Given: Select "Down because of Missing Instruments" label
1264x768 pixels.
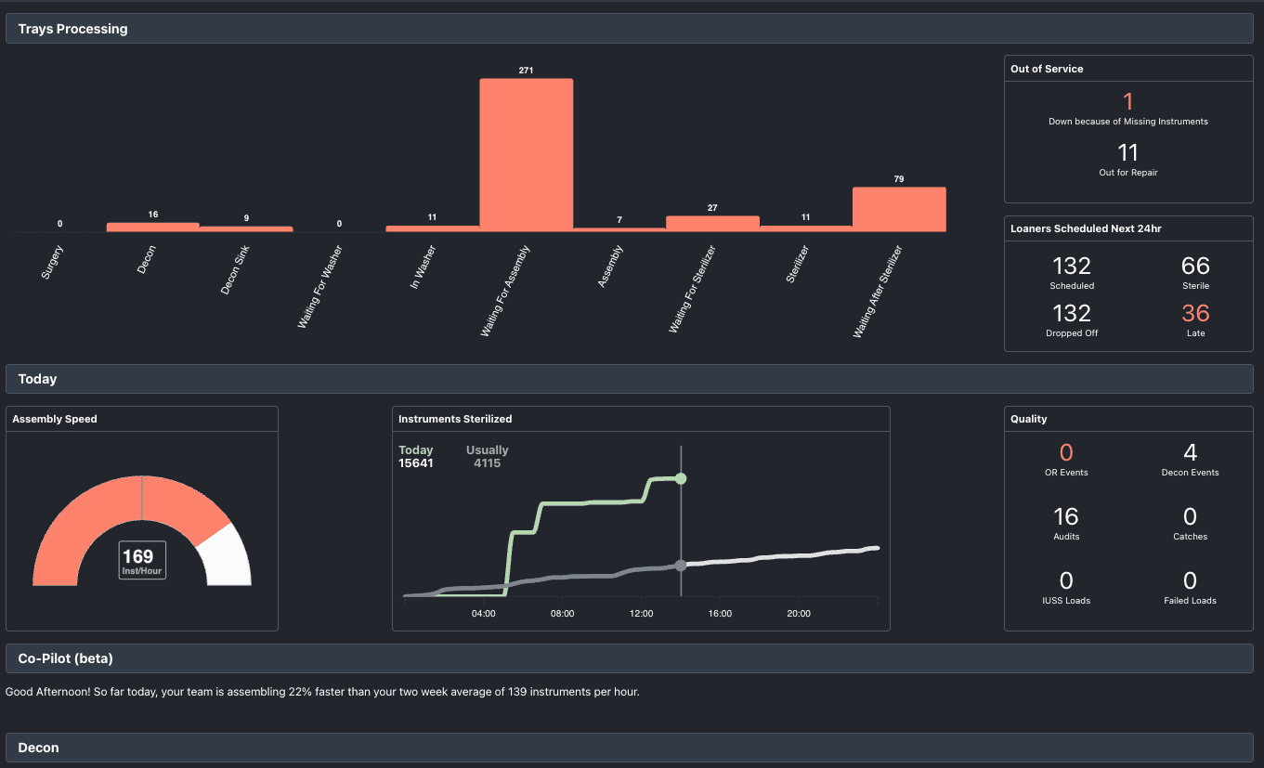Looking at the screenshot, I should (x=1128, y=122).
